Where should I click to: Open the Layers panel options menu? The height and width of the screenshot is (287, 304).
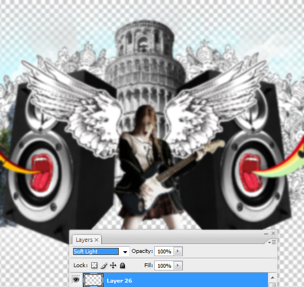point(272,242)
